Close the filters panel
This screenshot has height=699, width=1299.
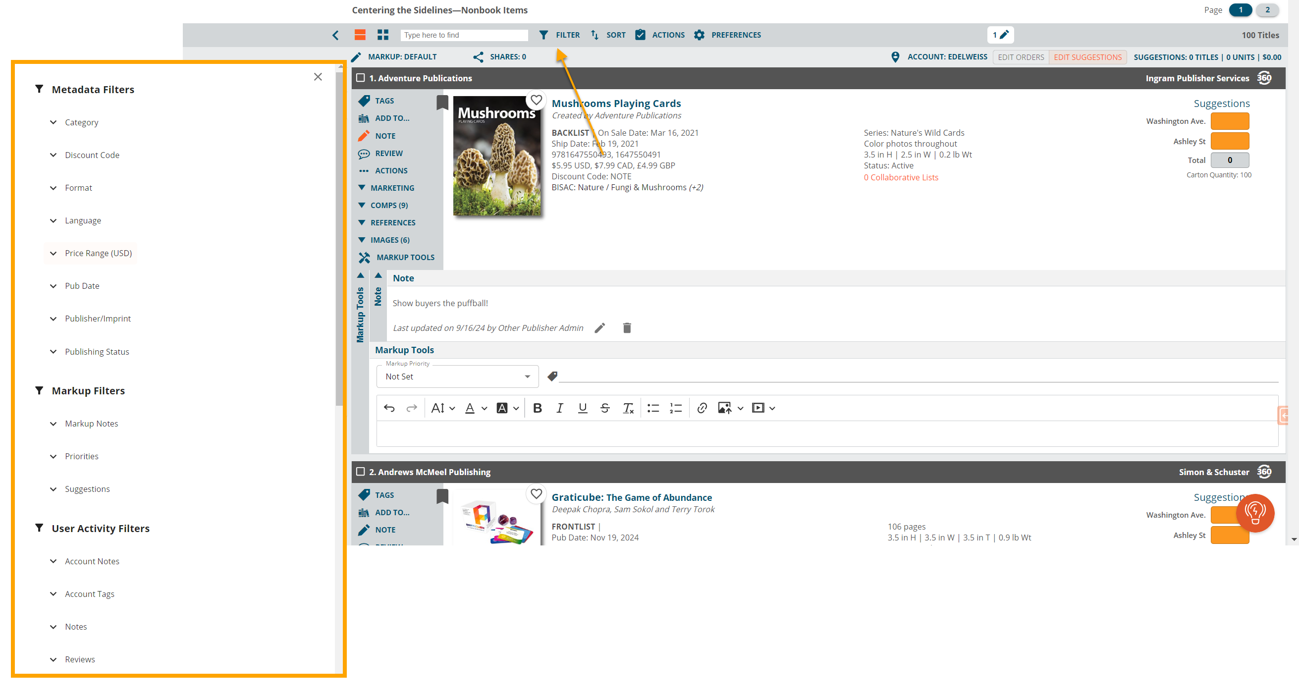(x=318, y=77)
